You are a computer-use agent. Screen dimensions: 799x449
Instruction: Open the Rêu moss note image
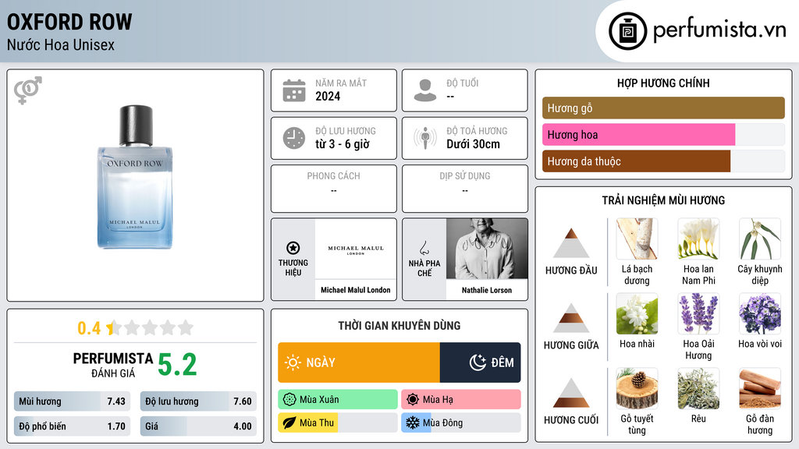[x=698, y=388]
